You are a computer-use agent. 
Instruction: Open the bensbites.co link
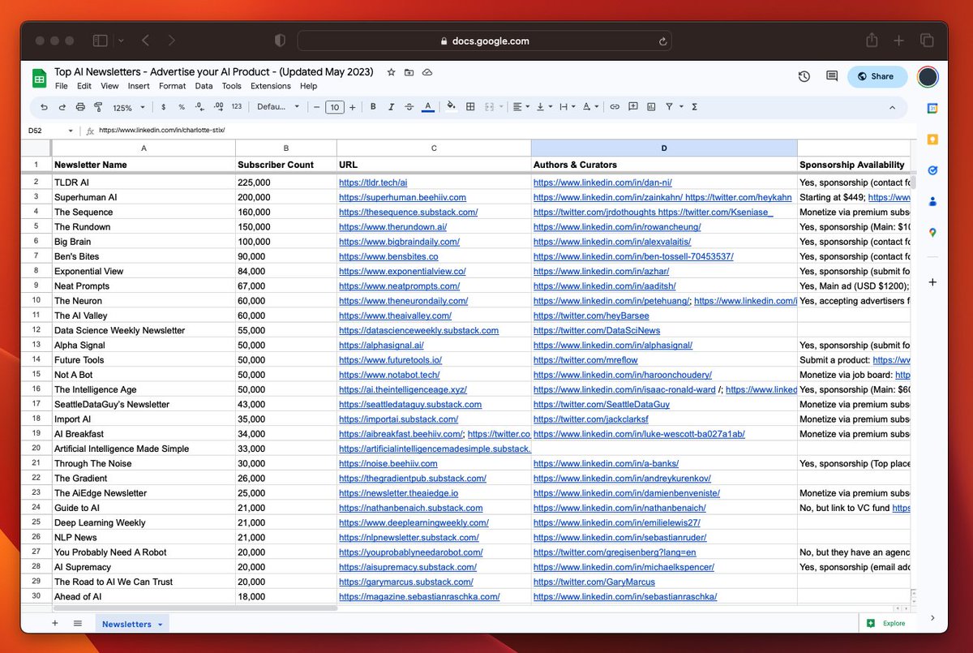coord(388,256)
